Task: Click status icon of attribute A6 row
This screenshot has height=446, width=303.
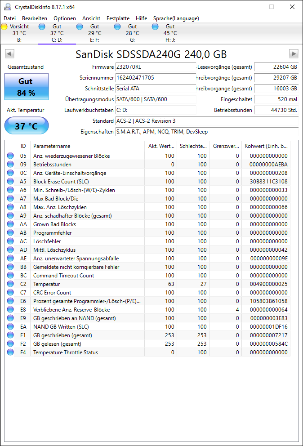Action: click(x=10, y=190)
